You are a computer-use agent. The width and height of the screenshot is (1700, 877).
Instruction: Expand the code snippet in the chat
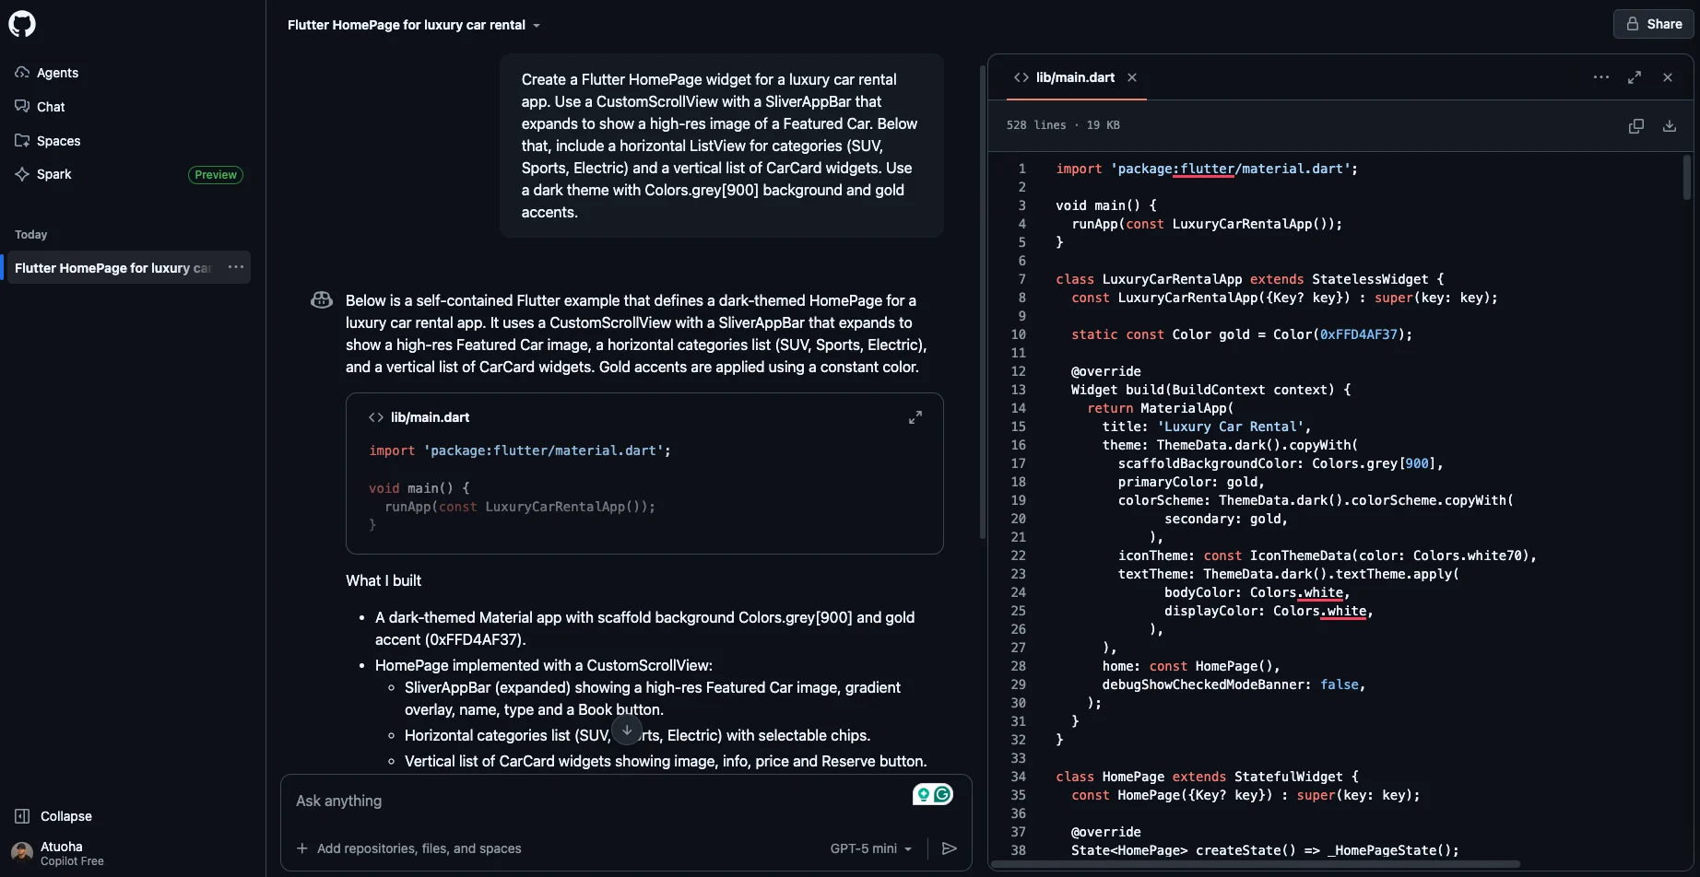pyautogui.click(x=915, y=416)
